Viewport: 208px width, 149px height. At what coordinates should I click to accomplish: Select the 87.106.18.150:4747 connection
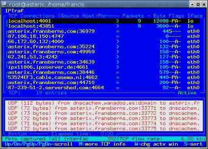coord(103,36)
